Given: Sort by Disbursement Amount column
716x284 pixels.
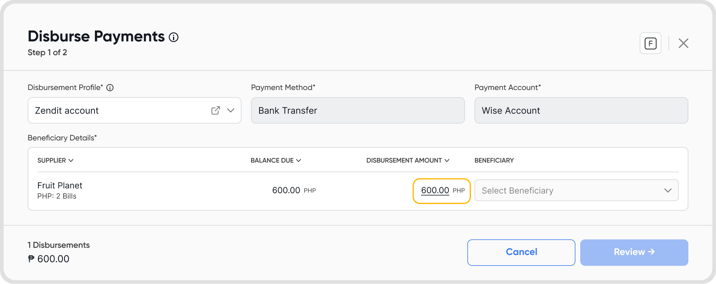Looking at the screenshot, I should click(x=408, y=160).
